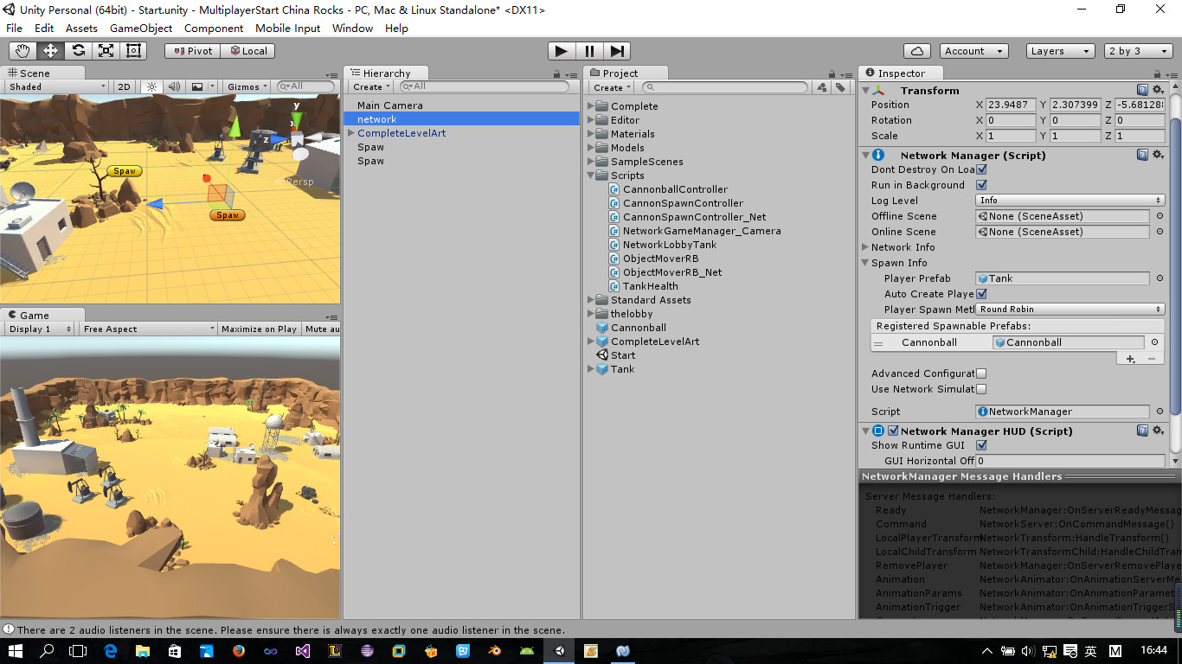Image resolution: width=1182 pixels, height=664 pixels.
Task: Open the Log Level dropdown
Action: pyautogui.click(x=1070, y=201)
